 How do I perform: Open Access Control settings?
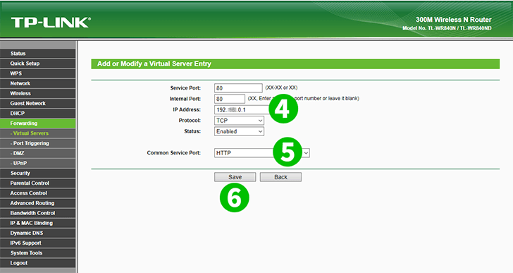click(x=37, y=193)
